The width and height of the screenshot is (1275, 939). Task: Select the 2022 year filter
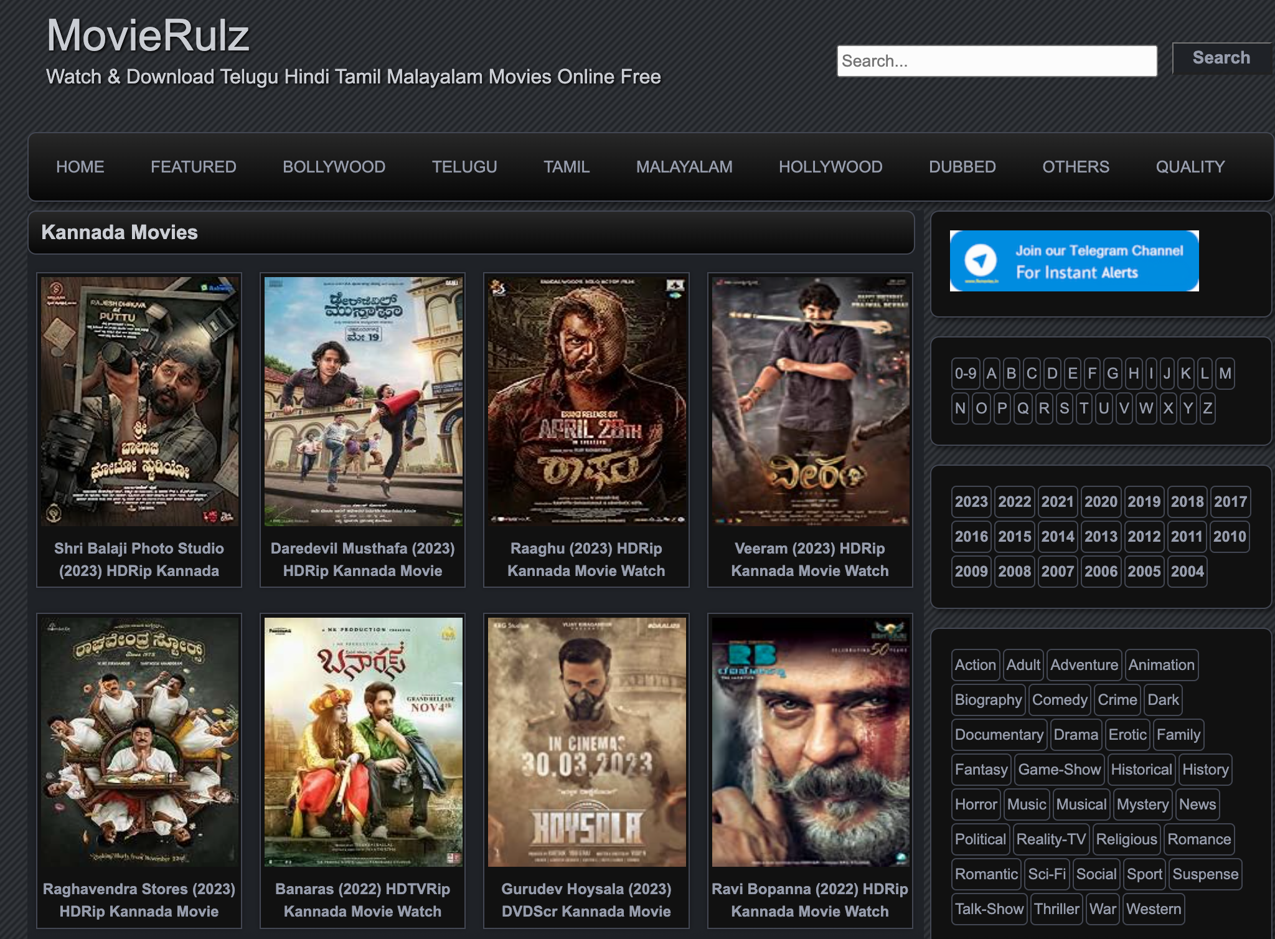pyautogui.click(x=1015, y=502)
